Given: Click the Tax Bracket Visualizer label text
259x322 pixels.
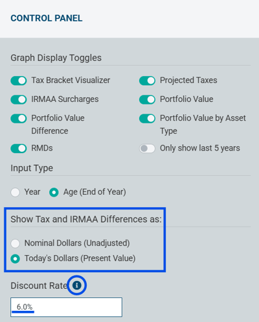Looking at the screenshot, I should [x=71, y=80].
